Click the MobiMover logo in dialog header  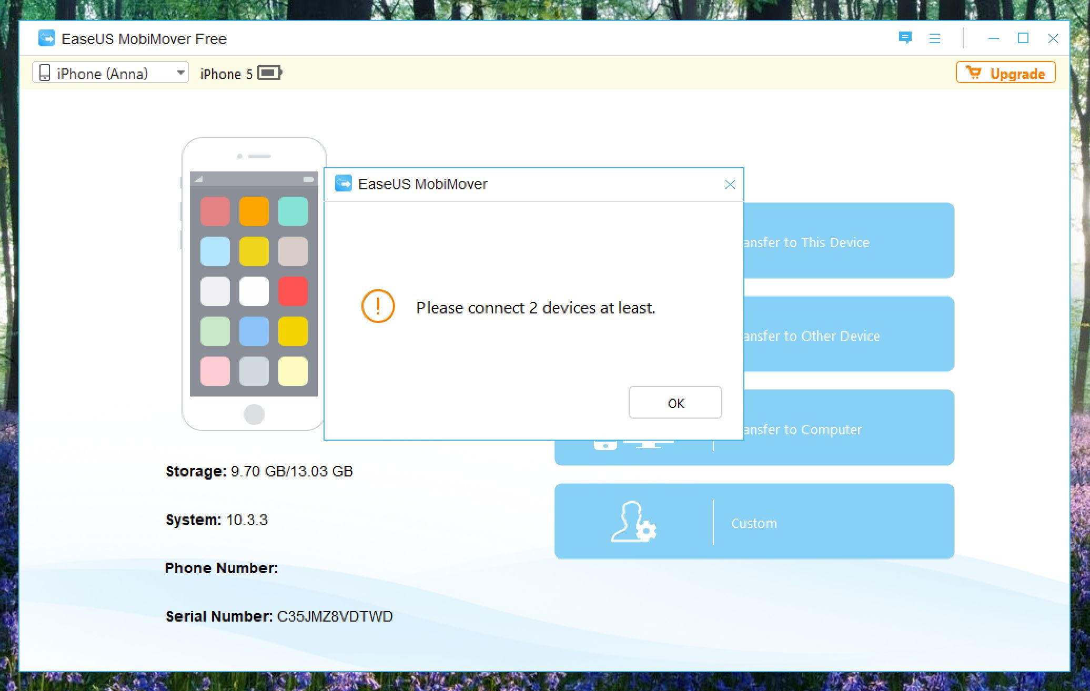pyautogui.click(x=344, y=184)
